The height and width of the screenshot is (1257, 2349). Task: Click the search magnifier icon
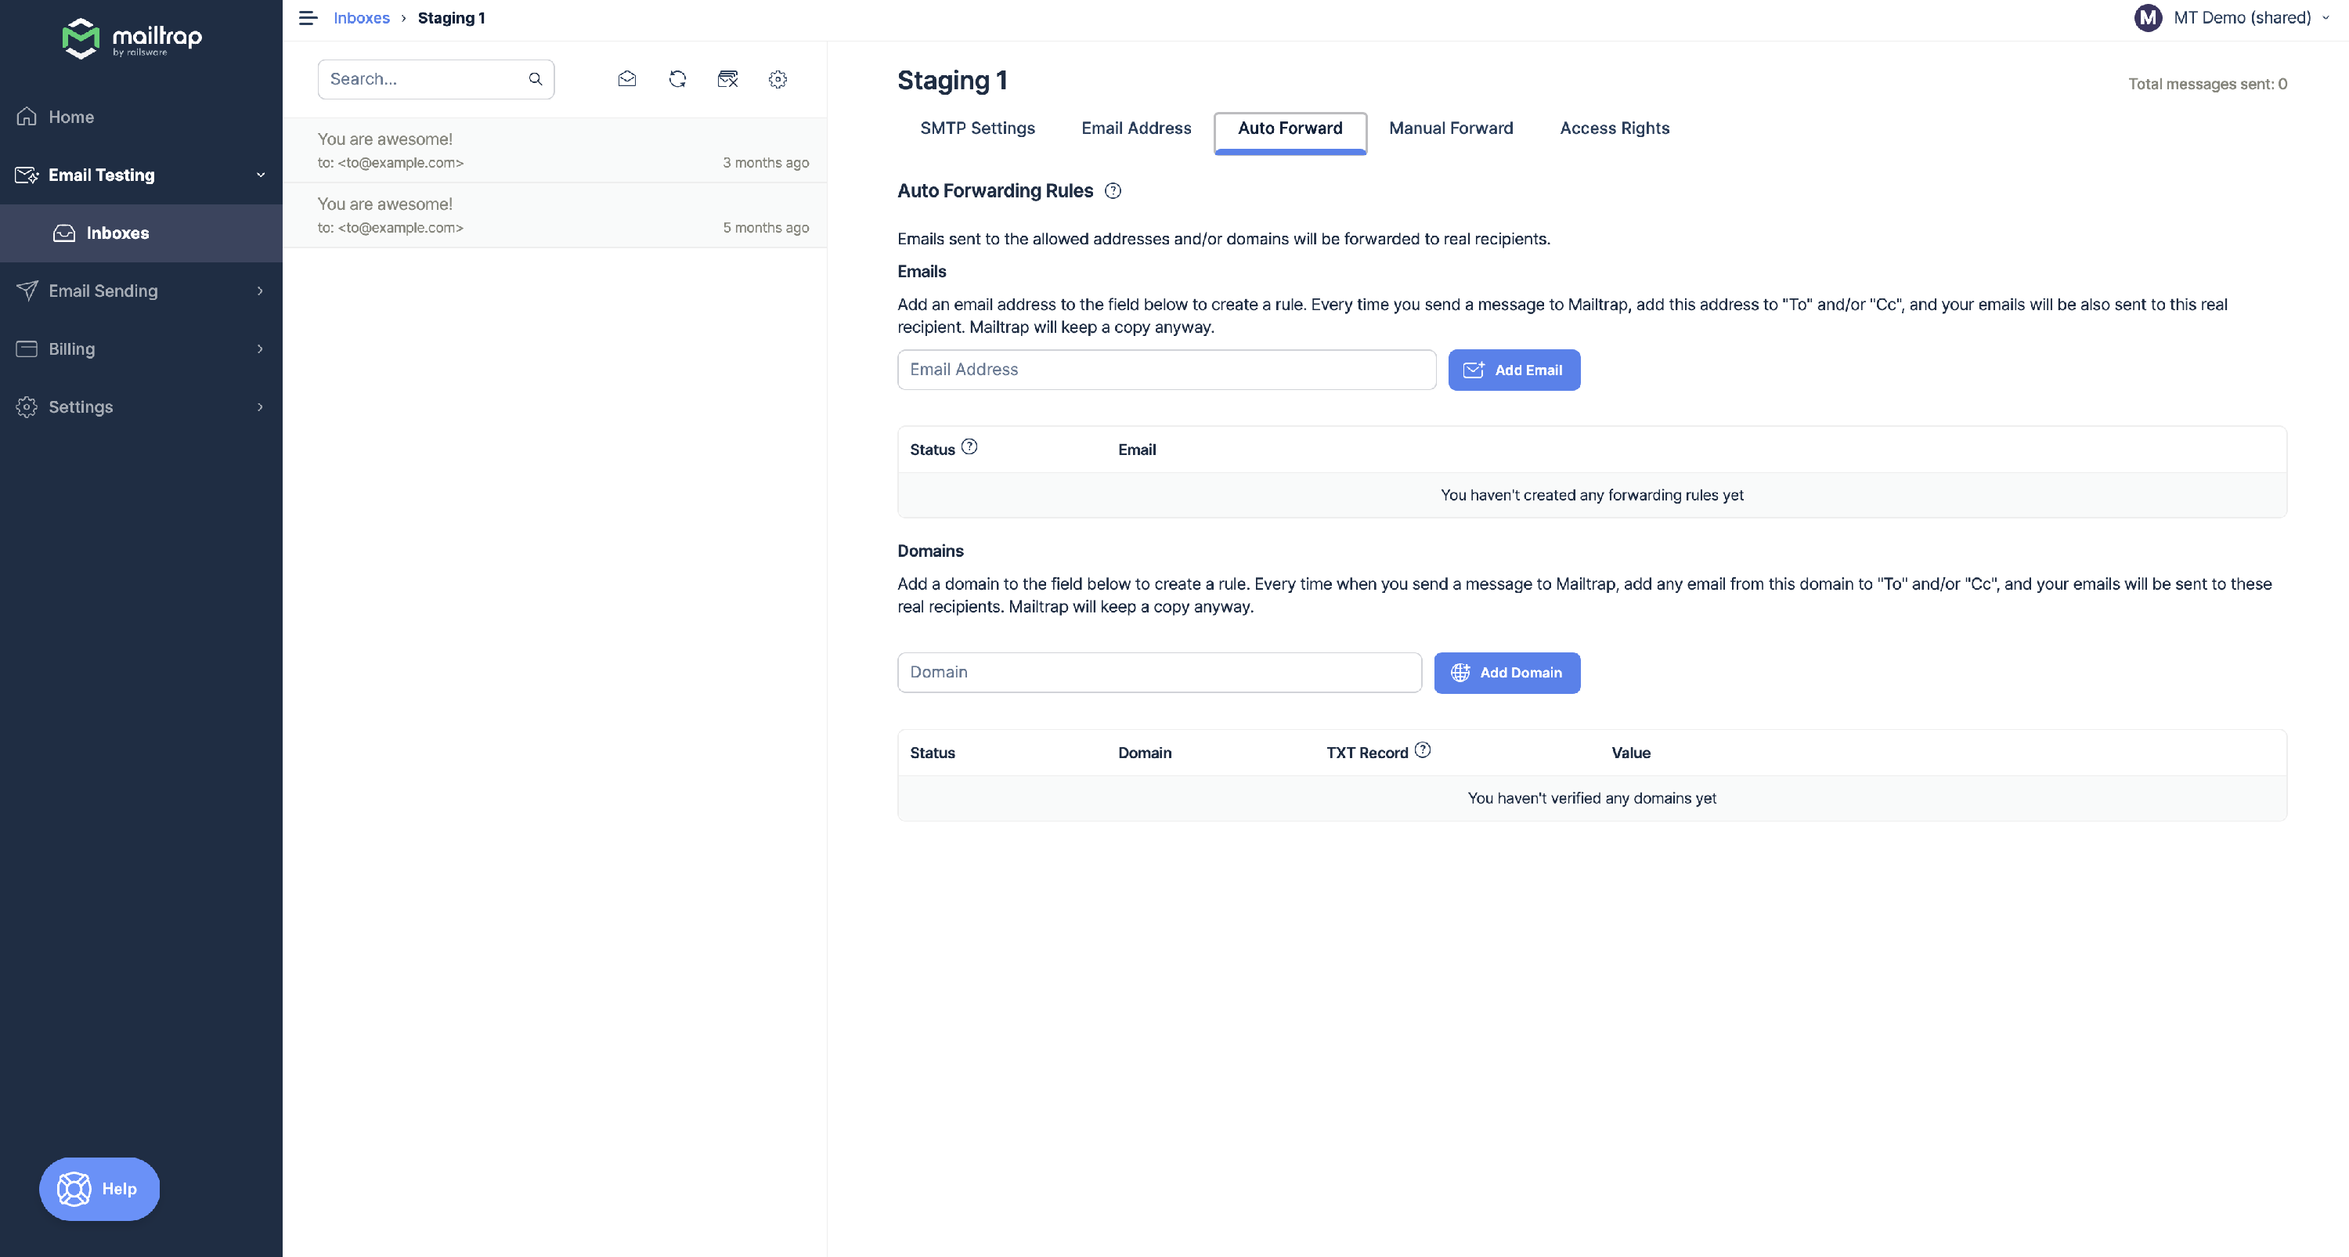(536, 79)
